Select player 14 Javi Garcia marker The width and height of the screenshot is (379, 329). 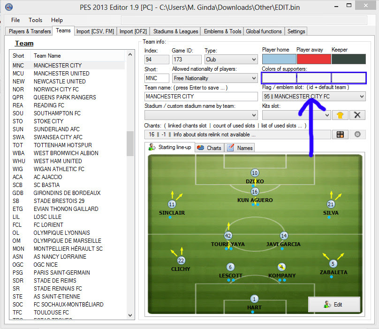(284, 236)
